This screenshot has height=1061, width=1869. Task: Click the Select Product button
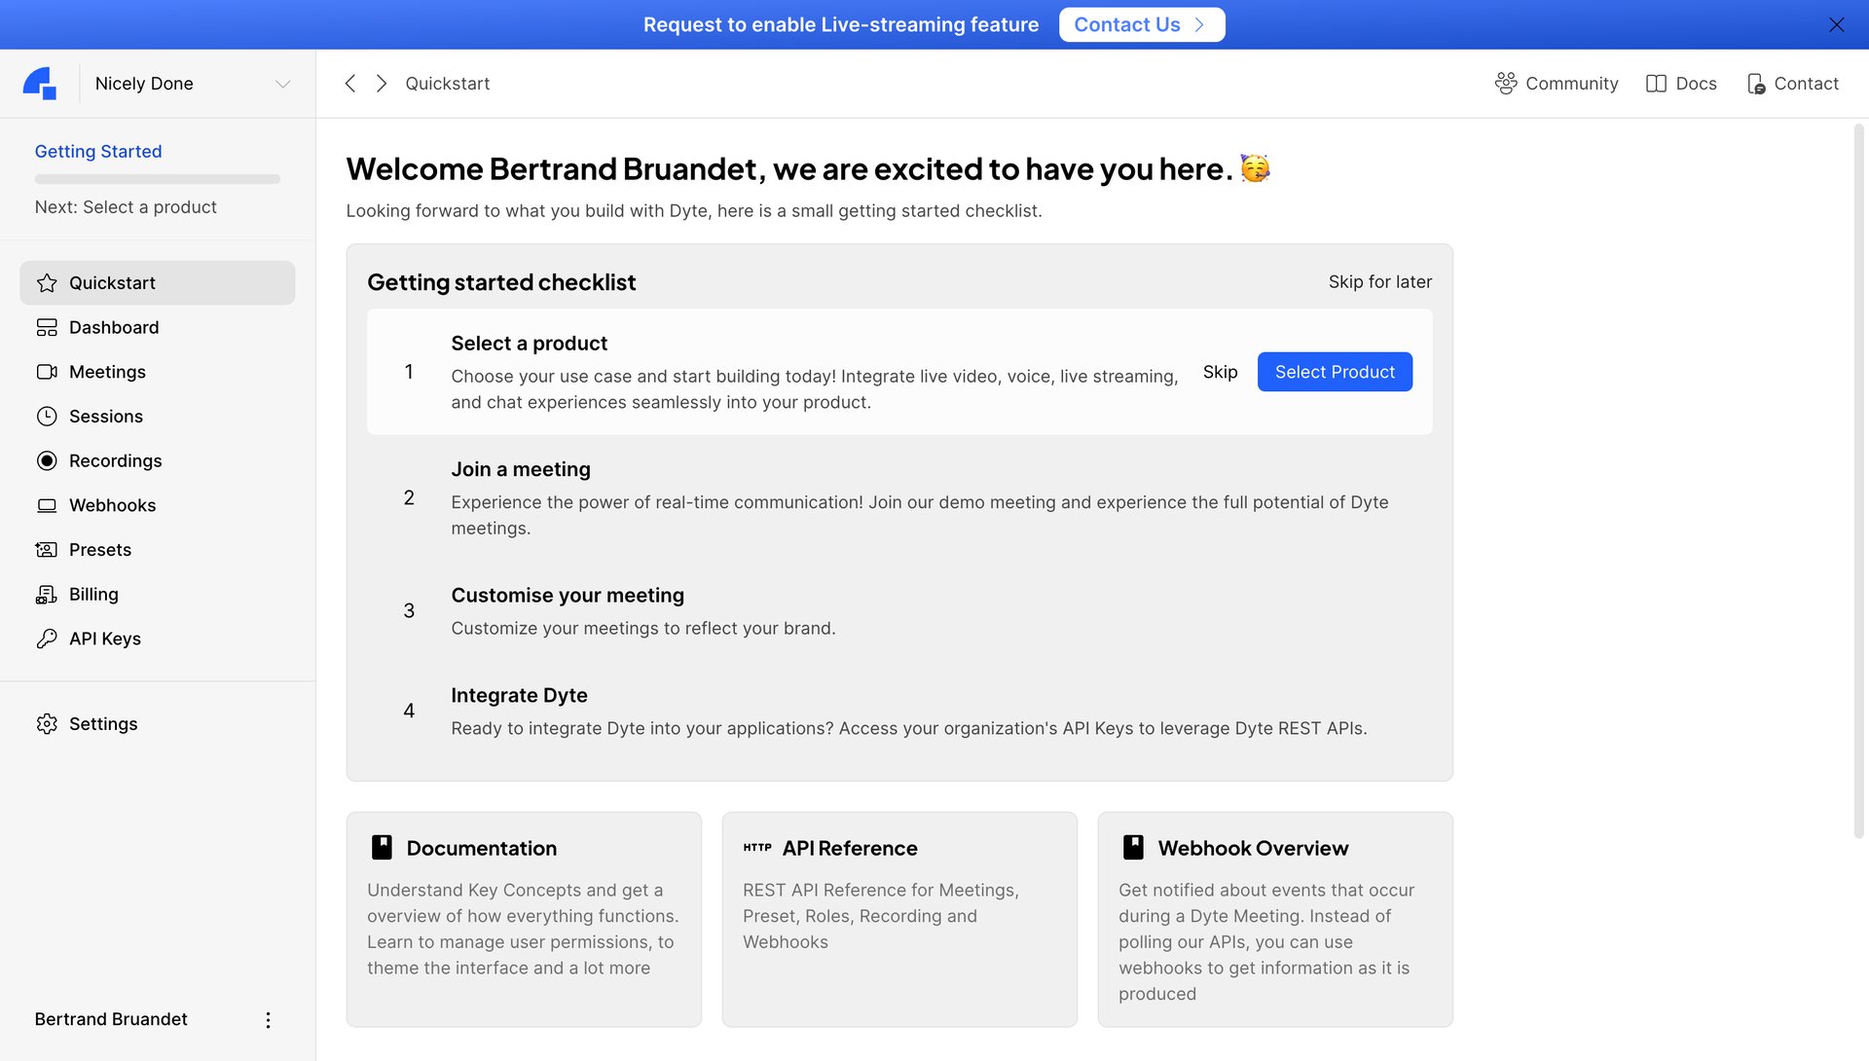tap(1335, 372)
